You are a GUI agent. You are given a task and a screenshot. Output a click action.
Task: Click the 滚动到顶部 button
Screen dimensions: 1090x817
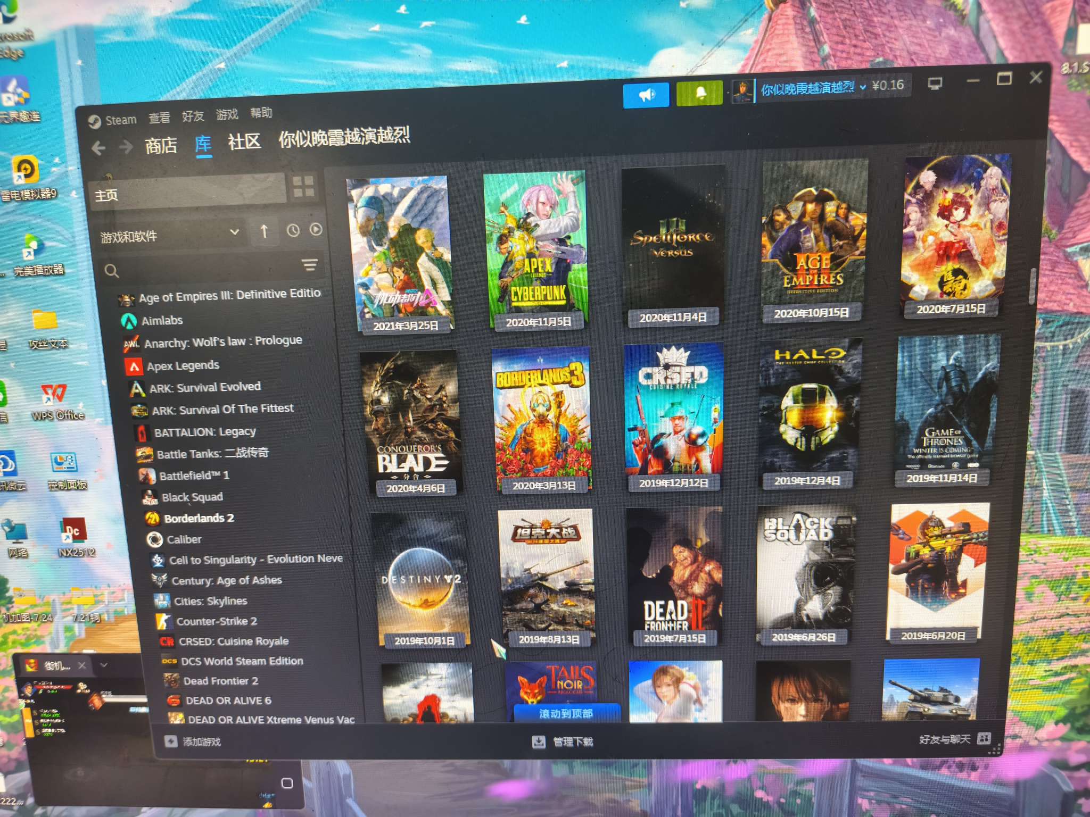[x=566, y=713]
